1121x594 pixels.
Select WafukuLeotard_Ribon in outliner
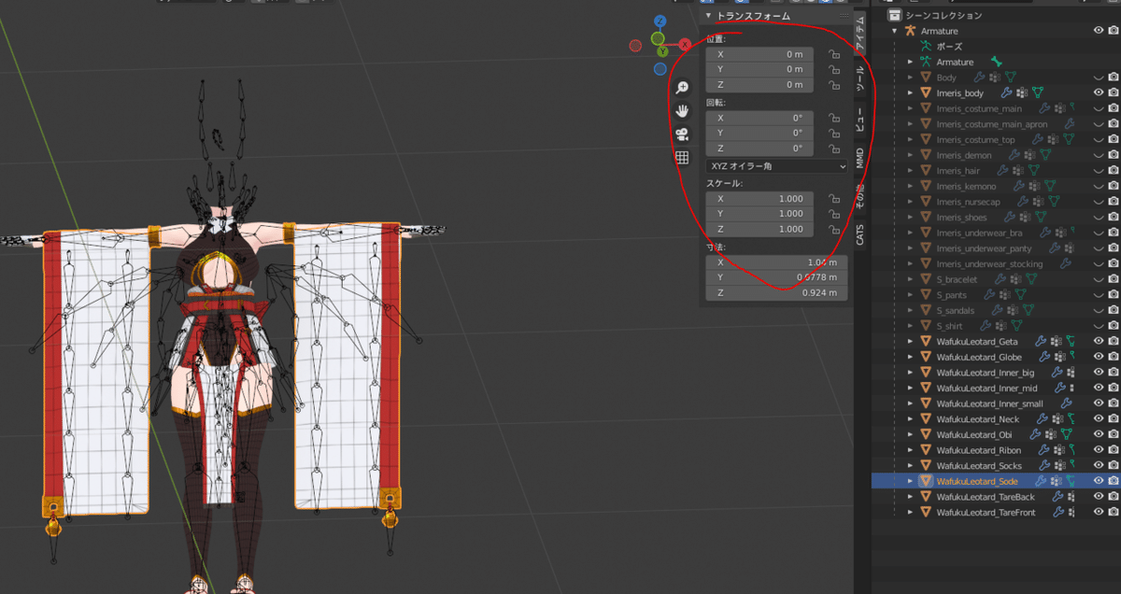point(979,450)
